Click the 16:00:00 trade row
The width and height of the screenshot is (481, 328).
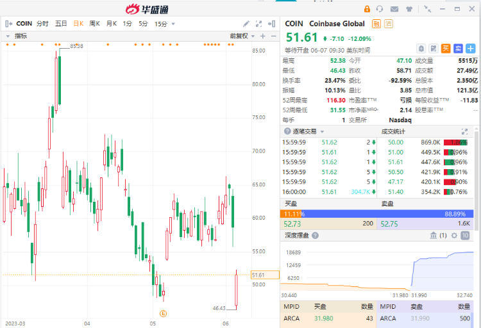328,192
